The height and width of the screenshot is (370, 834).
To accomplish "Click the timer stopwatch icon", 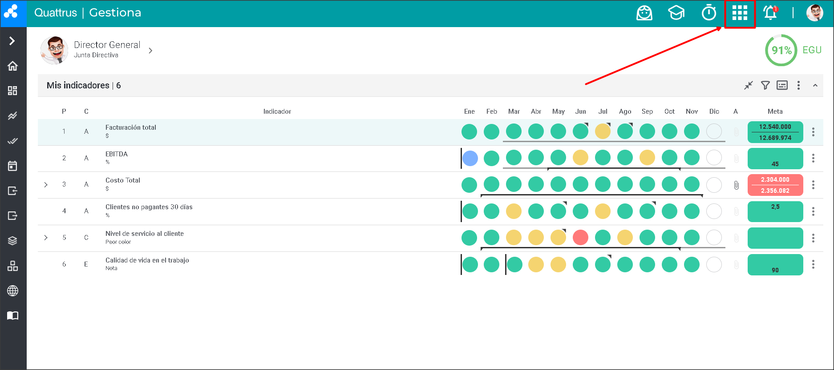I will click(x=708, y=13).
